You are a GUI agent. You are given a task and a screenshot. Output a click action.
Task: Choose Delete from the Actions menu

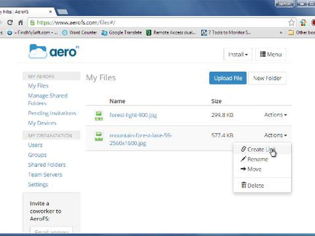(262, 185)
